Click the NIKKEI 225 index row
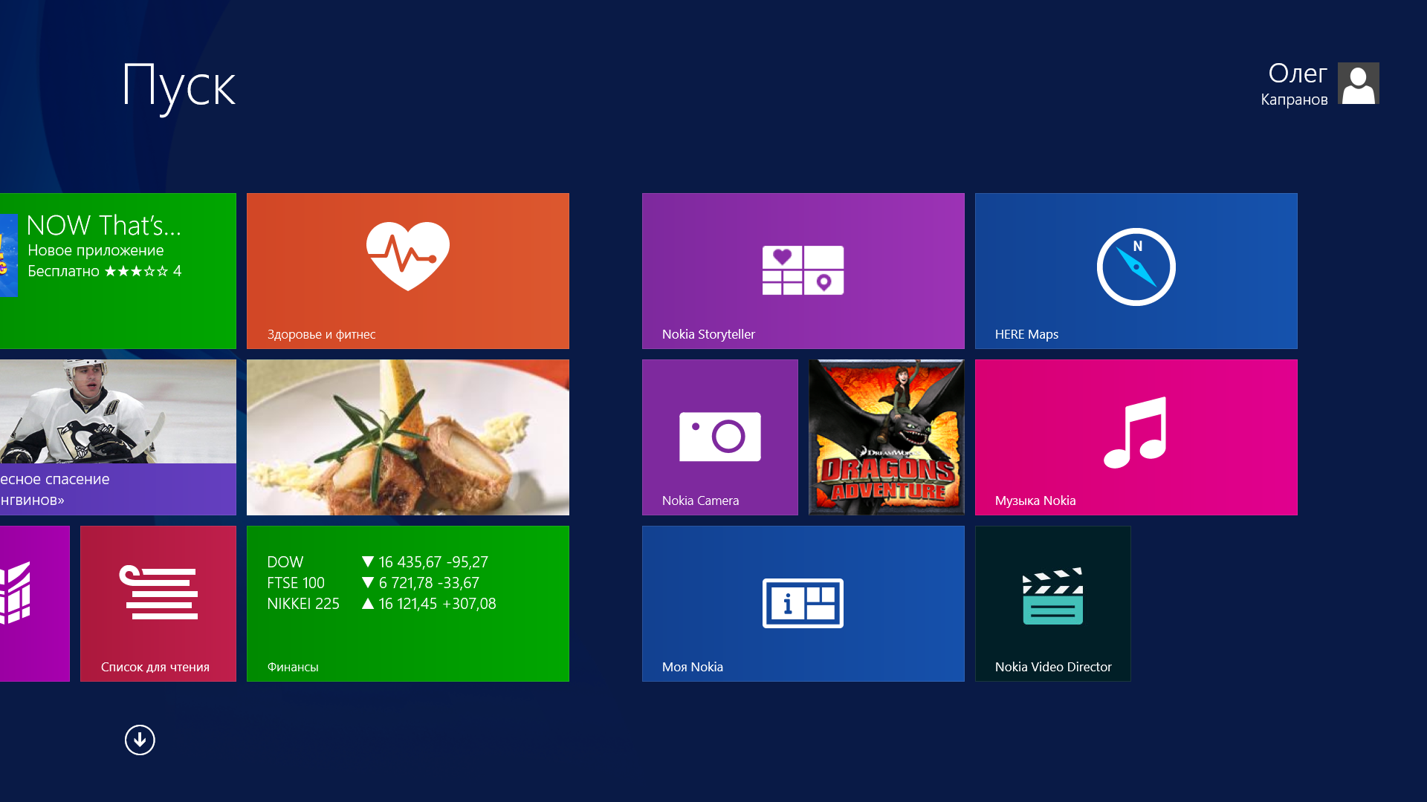The width and height of the screenshot is (1427, 802). click(381, 604)
